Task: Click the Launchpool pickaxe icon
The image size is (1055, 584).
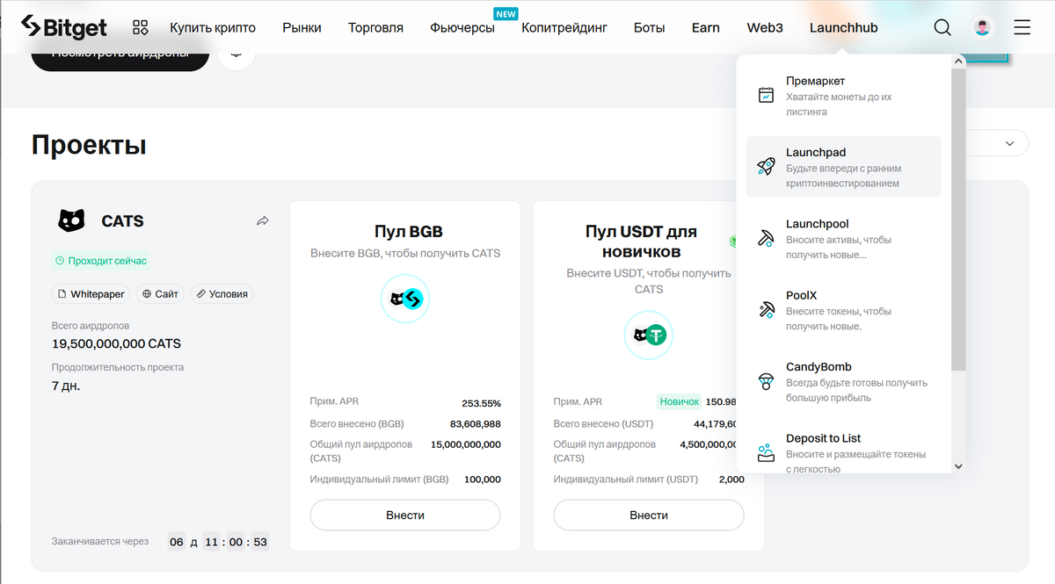Action: [x=767, y=238]
